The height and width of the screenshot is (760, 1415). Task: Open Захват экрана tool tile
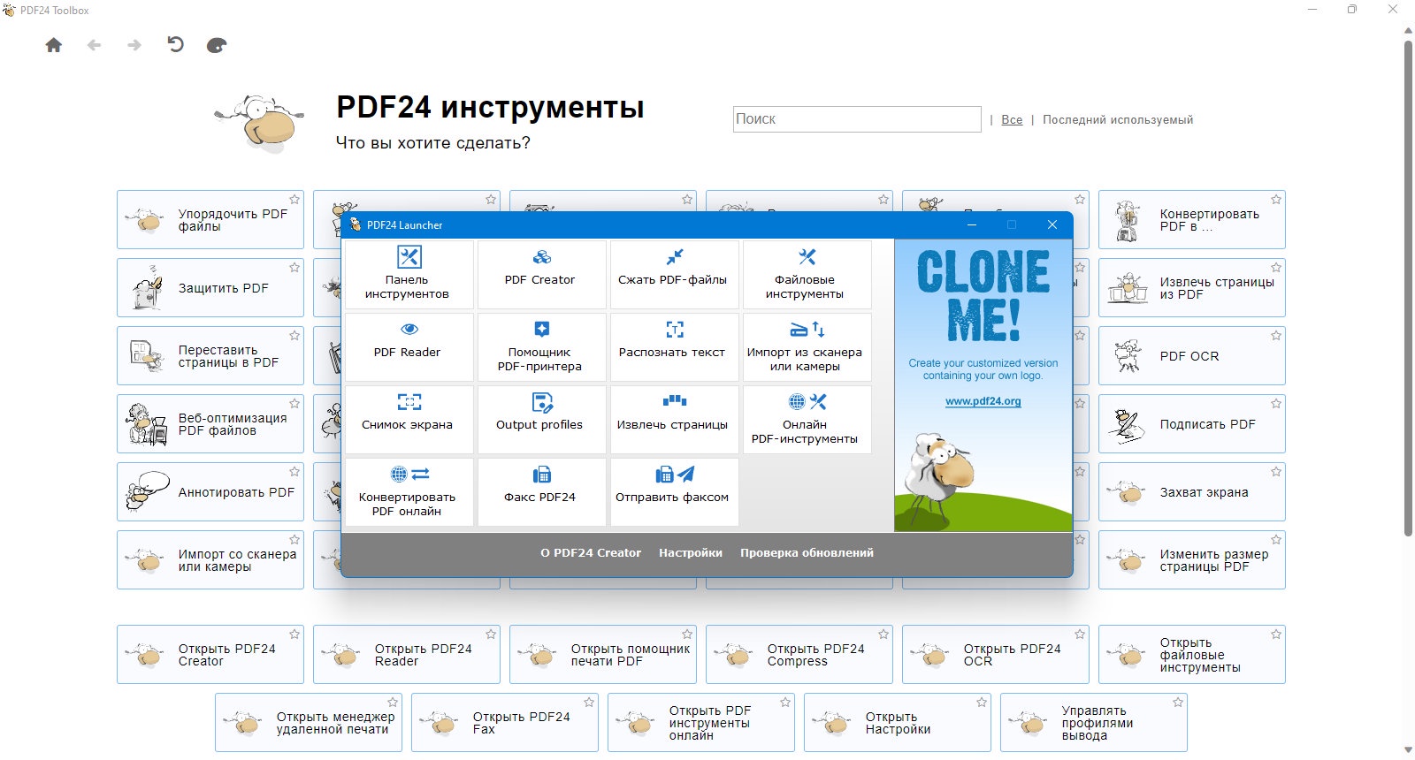(1192, 492)
